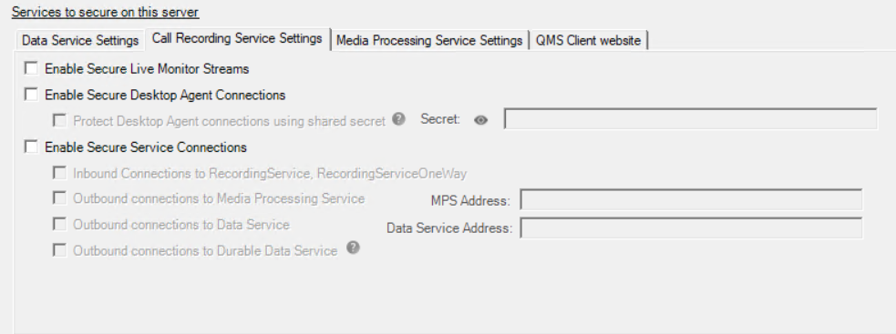896x334 pixels.
Task: Click Services to secure on this server heading
Action: click(x=105, y=12)
